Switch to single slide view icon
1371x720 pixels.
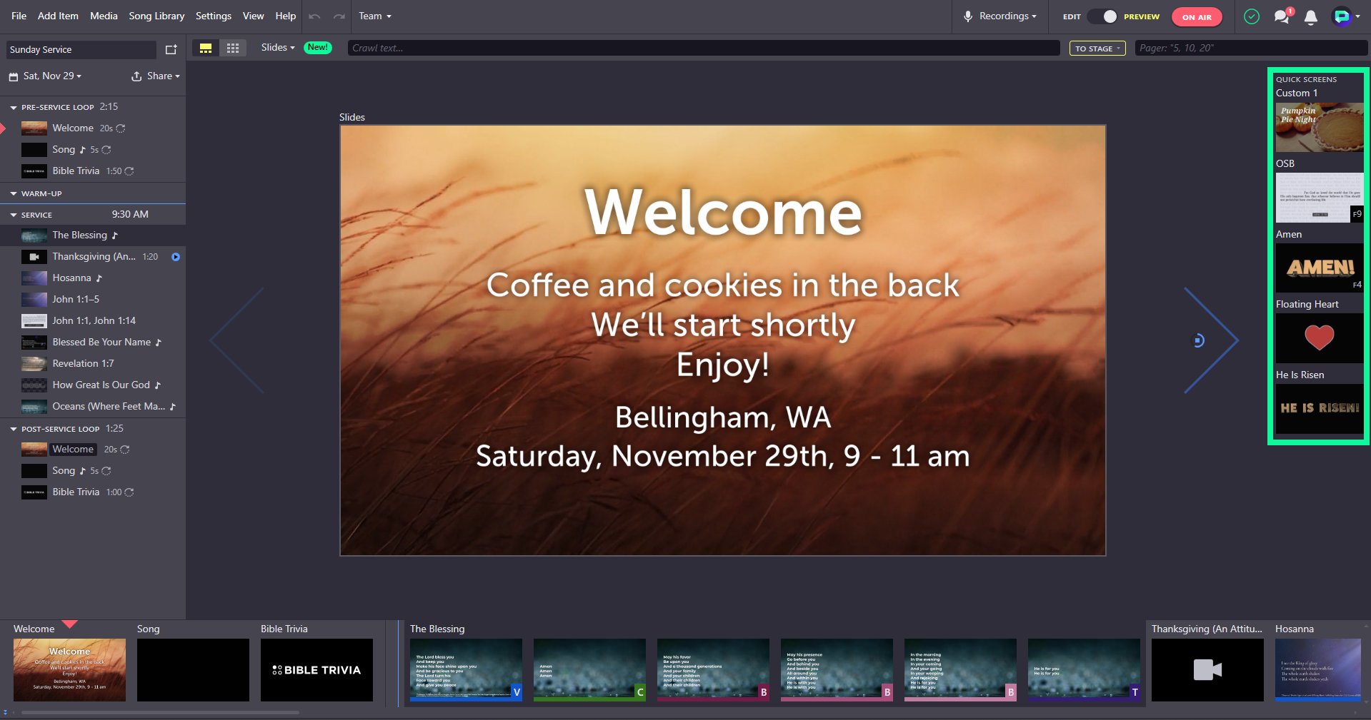[206, 48]
